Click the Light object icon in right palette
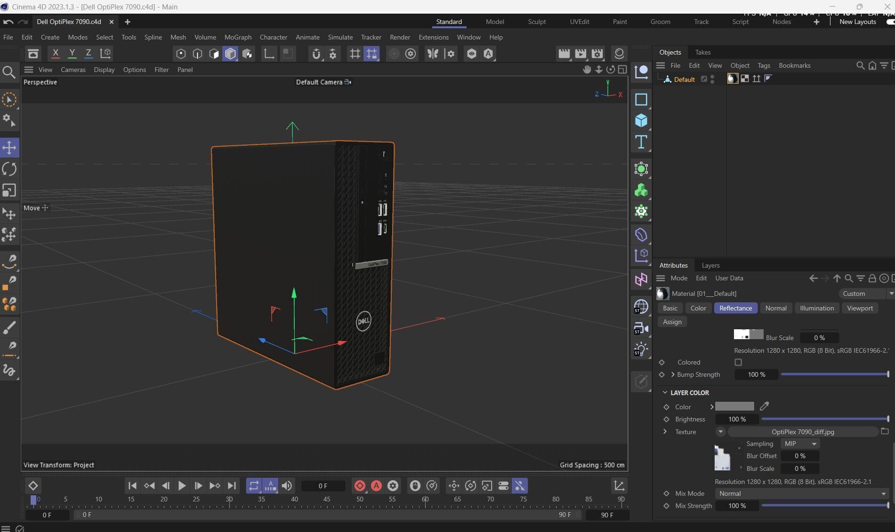 [641, 349]
